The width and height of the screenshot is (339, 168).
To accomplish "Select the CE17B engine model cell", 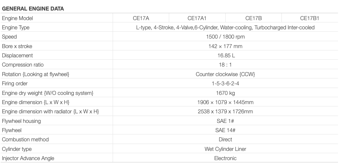I will point(253,18).
